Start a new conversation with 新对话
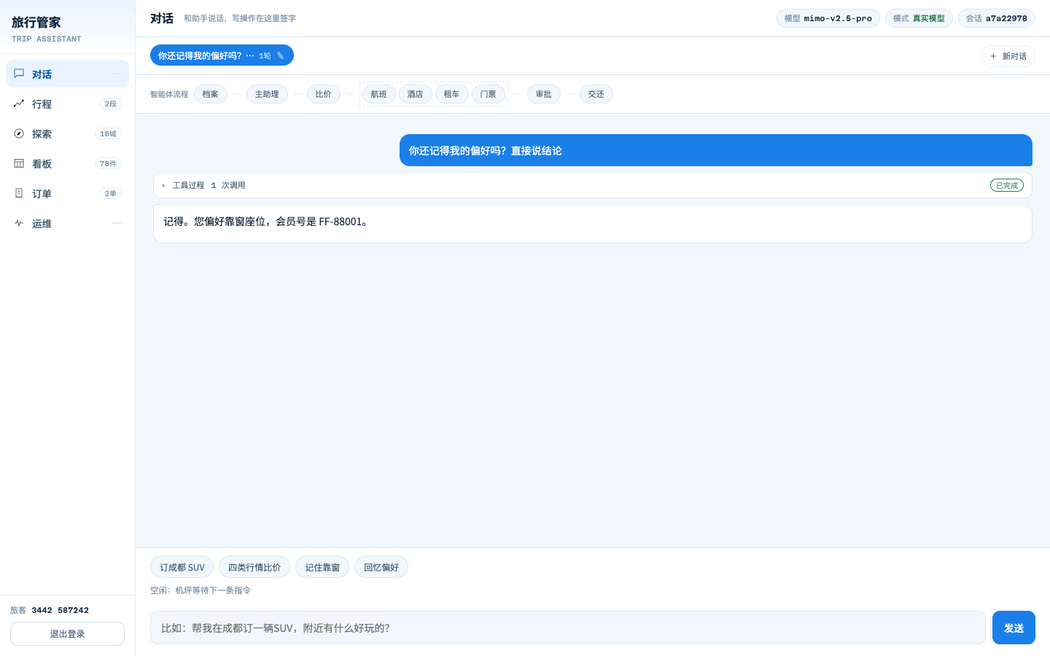The width and height of the screenshot is (1050, 656). tap(1008, 56)
